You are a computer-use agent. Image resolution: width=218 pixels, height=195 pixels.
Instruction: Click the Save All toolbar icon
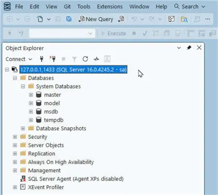[x=69, y=19]
